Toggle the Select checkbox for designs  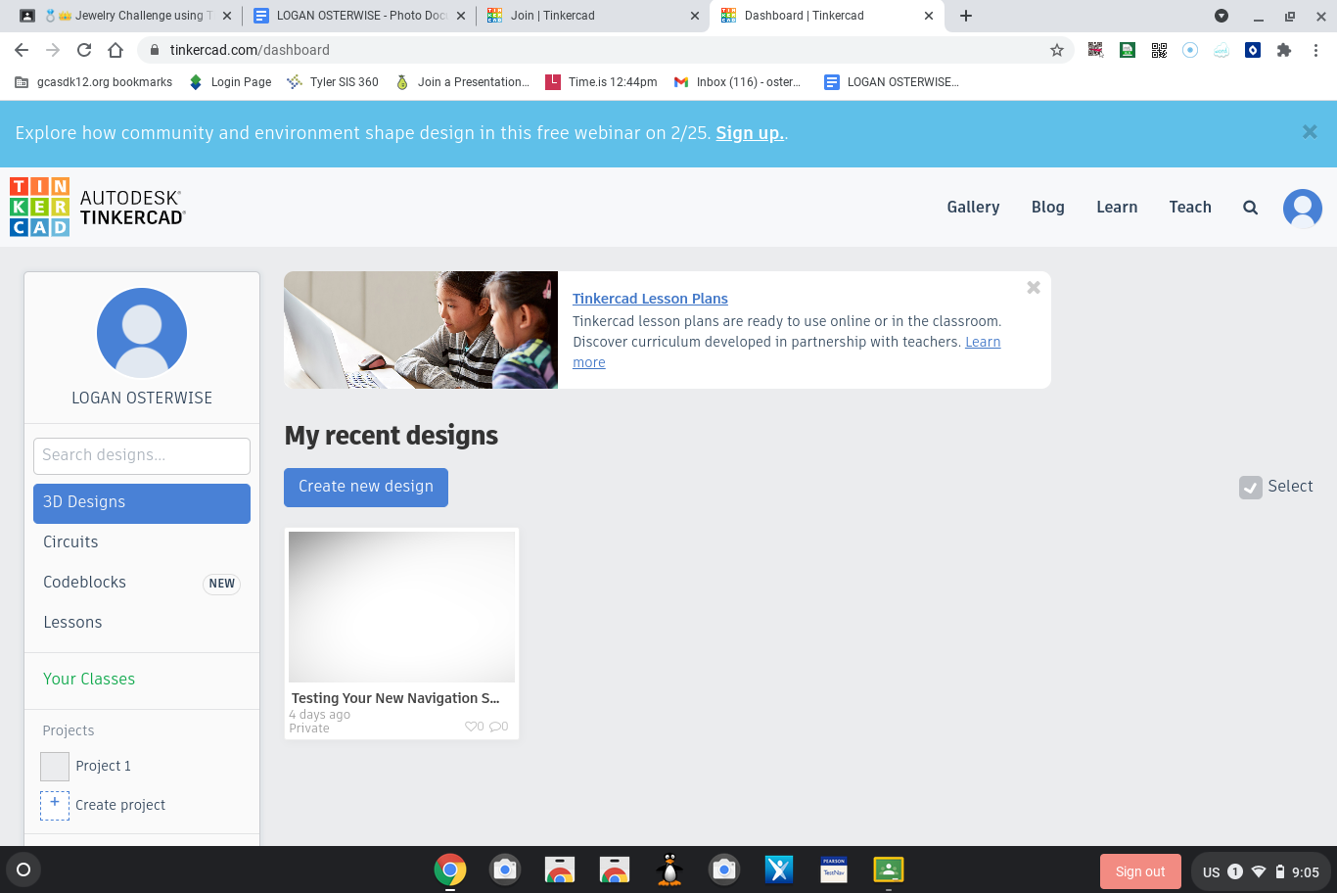[1251, 488]
